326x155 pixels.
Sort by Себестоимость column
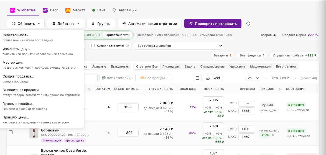point(137,89)
